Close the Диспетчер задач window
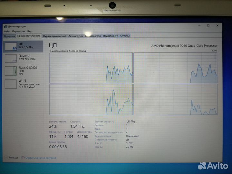 click(217, 25)
